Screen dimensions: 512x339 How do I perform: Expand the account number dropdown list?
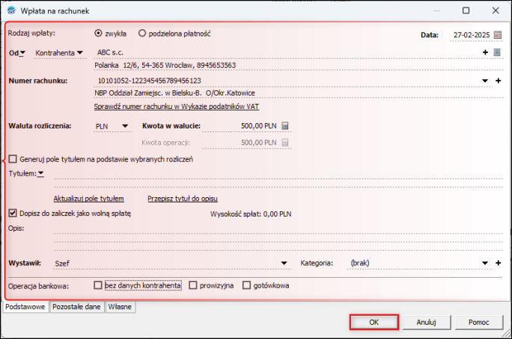click(x=485, y=81)
